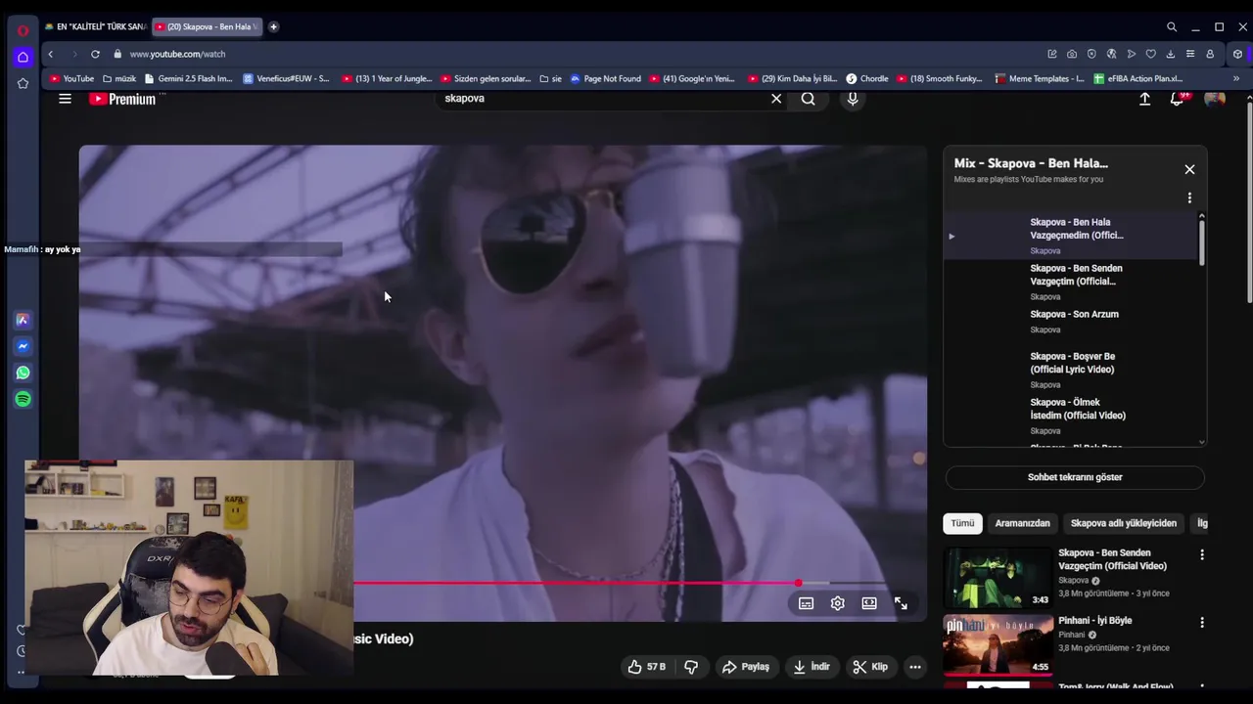Screen dimensions: 1253x704
Task: Reload the current page
Action: coord(95,54)
